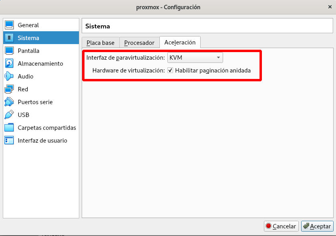Viewport: 336px width, 236px height.
Task: Open the Interfaz de paravirtualización dropdown
Action: coord(195,58)
